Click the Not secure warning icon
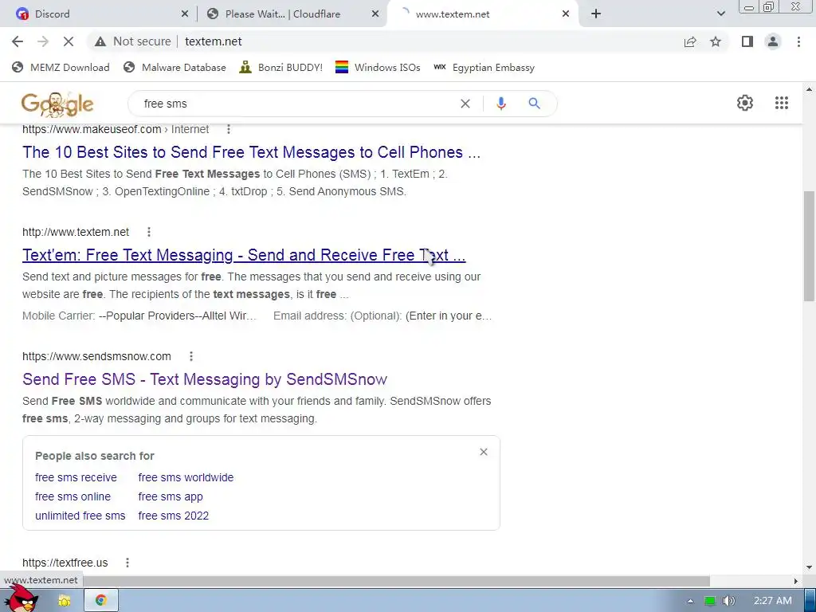 tap(100, 41)
